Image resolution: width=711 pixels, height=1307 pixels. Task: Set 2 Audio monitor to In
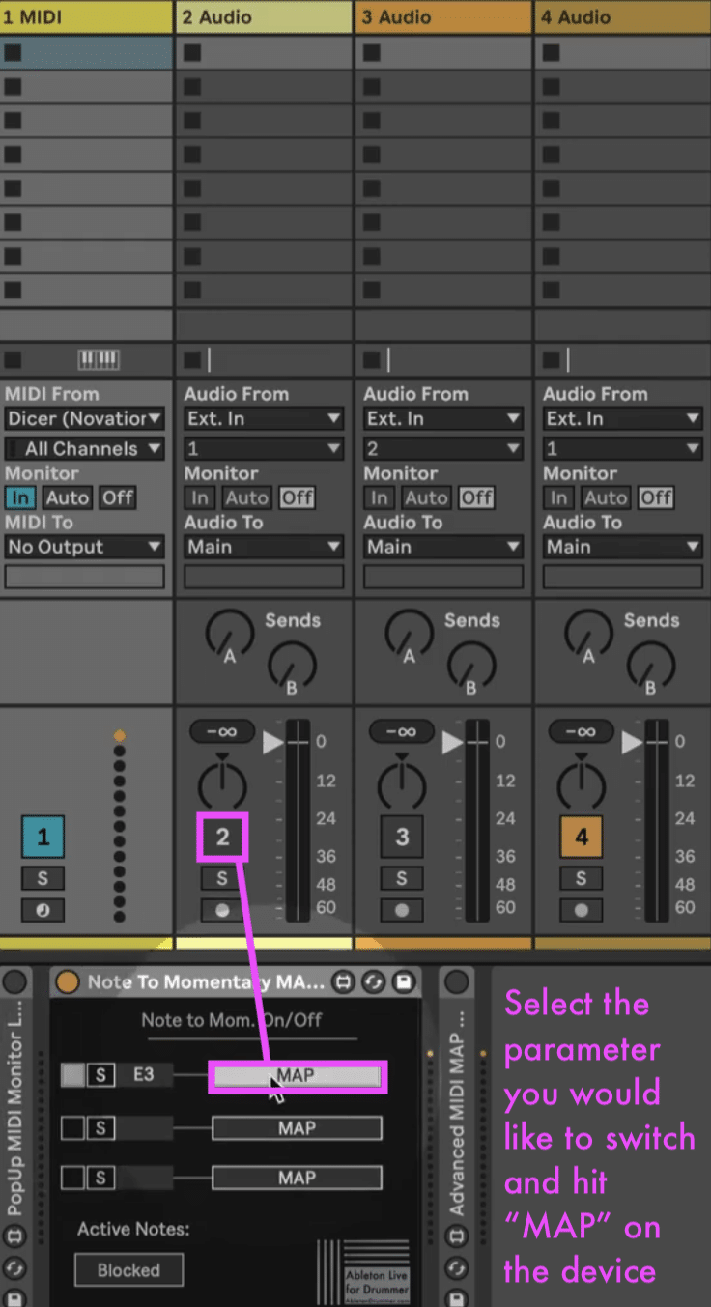pyautogui.click(x=199, y=497)
